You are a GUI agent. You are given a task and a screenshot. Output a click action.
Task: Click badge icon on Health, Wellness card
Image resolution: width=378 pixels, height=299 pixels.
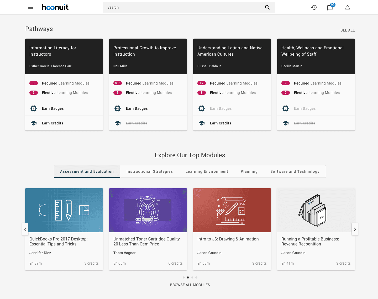(x=286, y=108)
